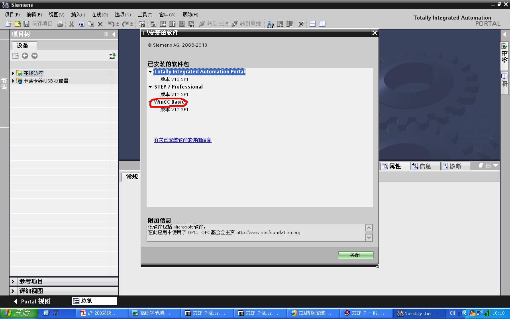Image resolution: width=510 pixels, height=319 pixels.
Task: Collapse inspector window dropdown arrow
Action: click(496, 165)
